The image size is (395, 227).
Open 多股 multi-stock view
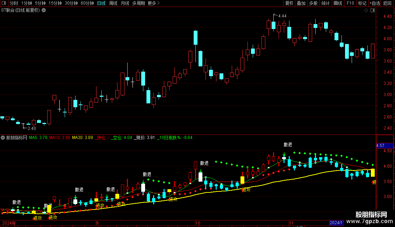click(314, 3)
